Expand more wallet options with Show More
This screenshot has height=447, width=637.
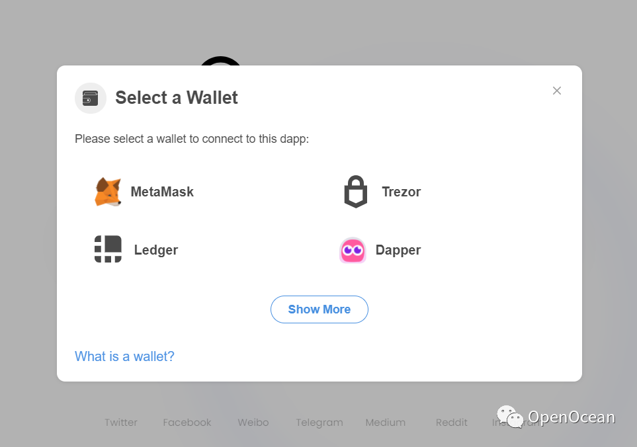coord(319,309)
